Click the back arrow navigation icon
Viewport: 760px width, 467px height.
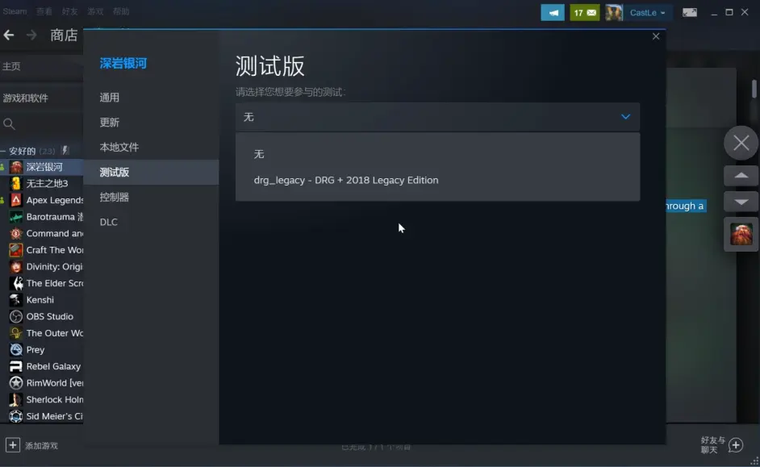coord(9,35)
